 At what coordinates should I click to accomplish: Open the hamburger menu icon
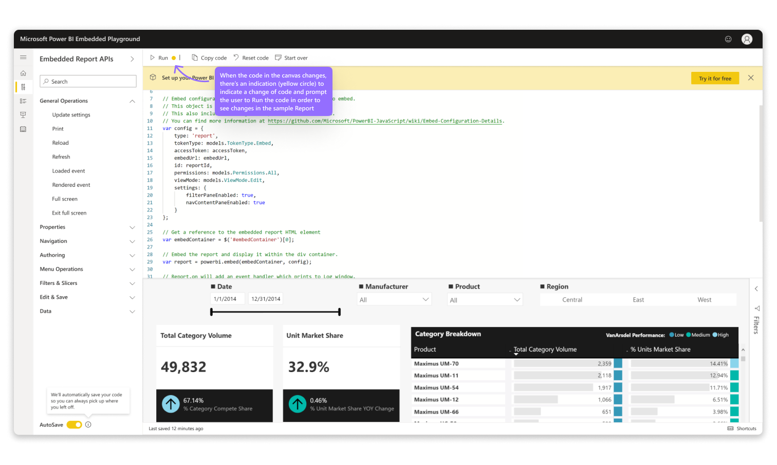(23, 57)
